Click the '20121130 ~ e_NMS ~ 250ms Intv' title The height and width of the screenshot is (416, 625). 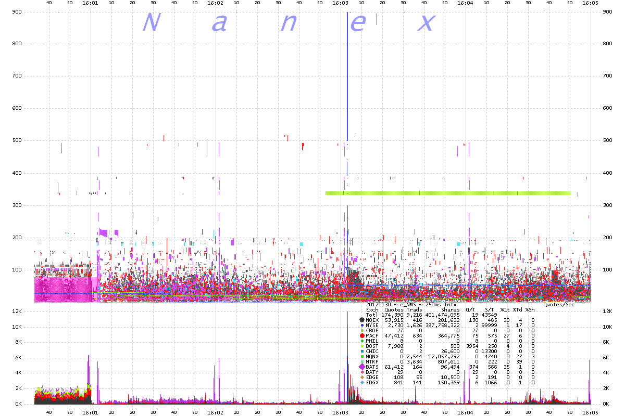pyautogui.click(x=411, y=305)
